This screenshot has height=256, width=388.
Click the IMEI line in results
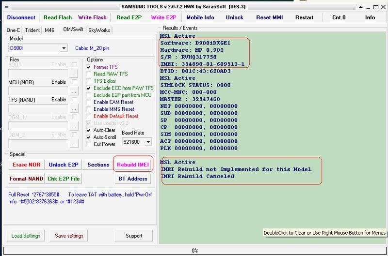202,64
